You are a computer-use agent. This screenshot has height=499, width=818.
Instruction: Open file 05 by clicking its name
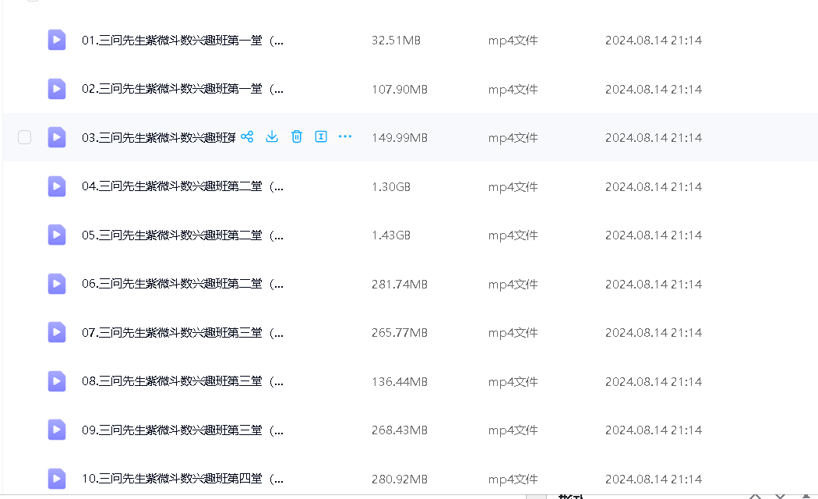pyautogui.click(x=182, y=235)
